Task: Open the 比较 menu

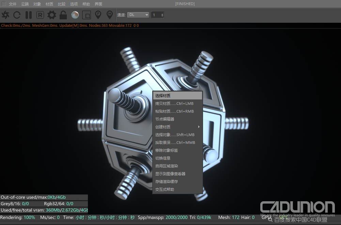Action: click(x=62, y=4)
